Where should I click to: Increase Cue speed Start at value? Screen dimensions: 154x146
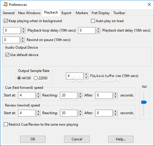click(38, 94)
